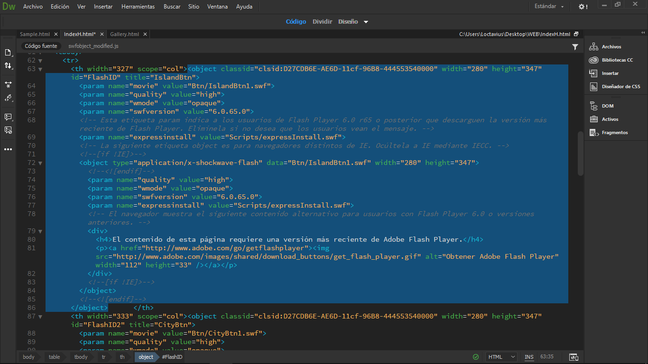Collapse code fold at line 72
Screen dimensions: 648x364
click(x=40, y=163)
